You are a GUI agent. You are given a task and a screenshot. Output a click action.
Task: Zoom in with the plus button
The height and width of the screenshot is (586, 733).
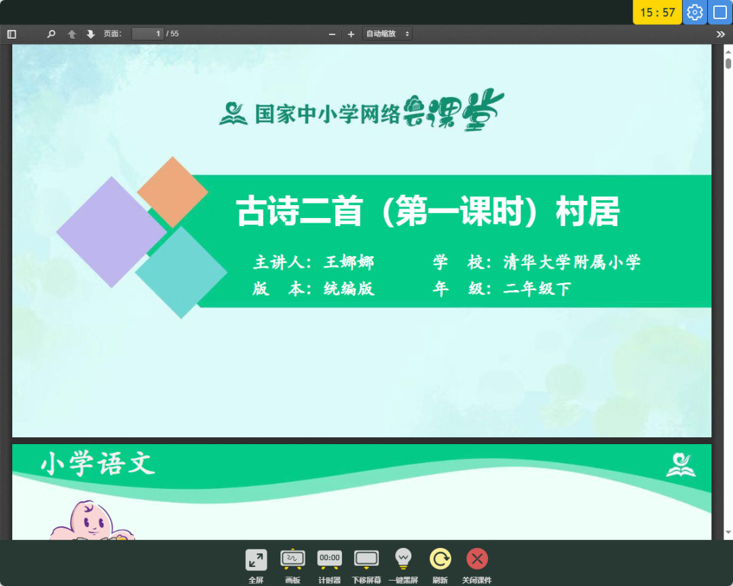[x=350, y=33]
